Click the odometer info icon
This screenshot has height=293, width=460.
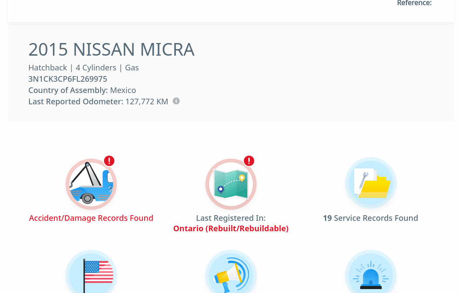click(x=176, y=101)
